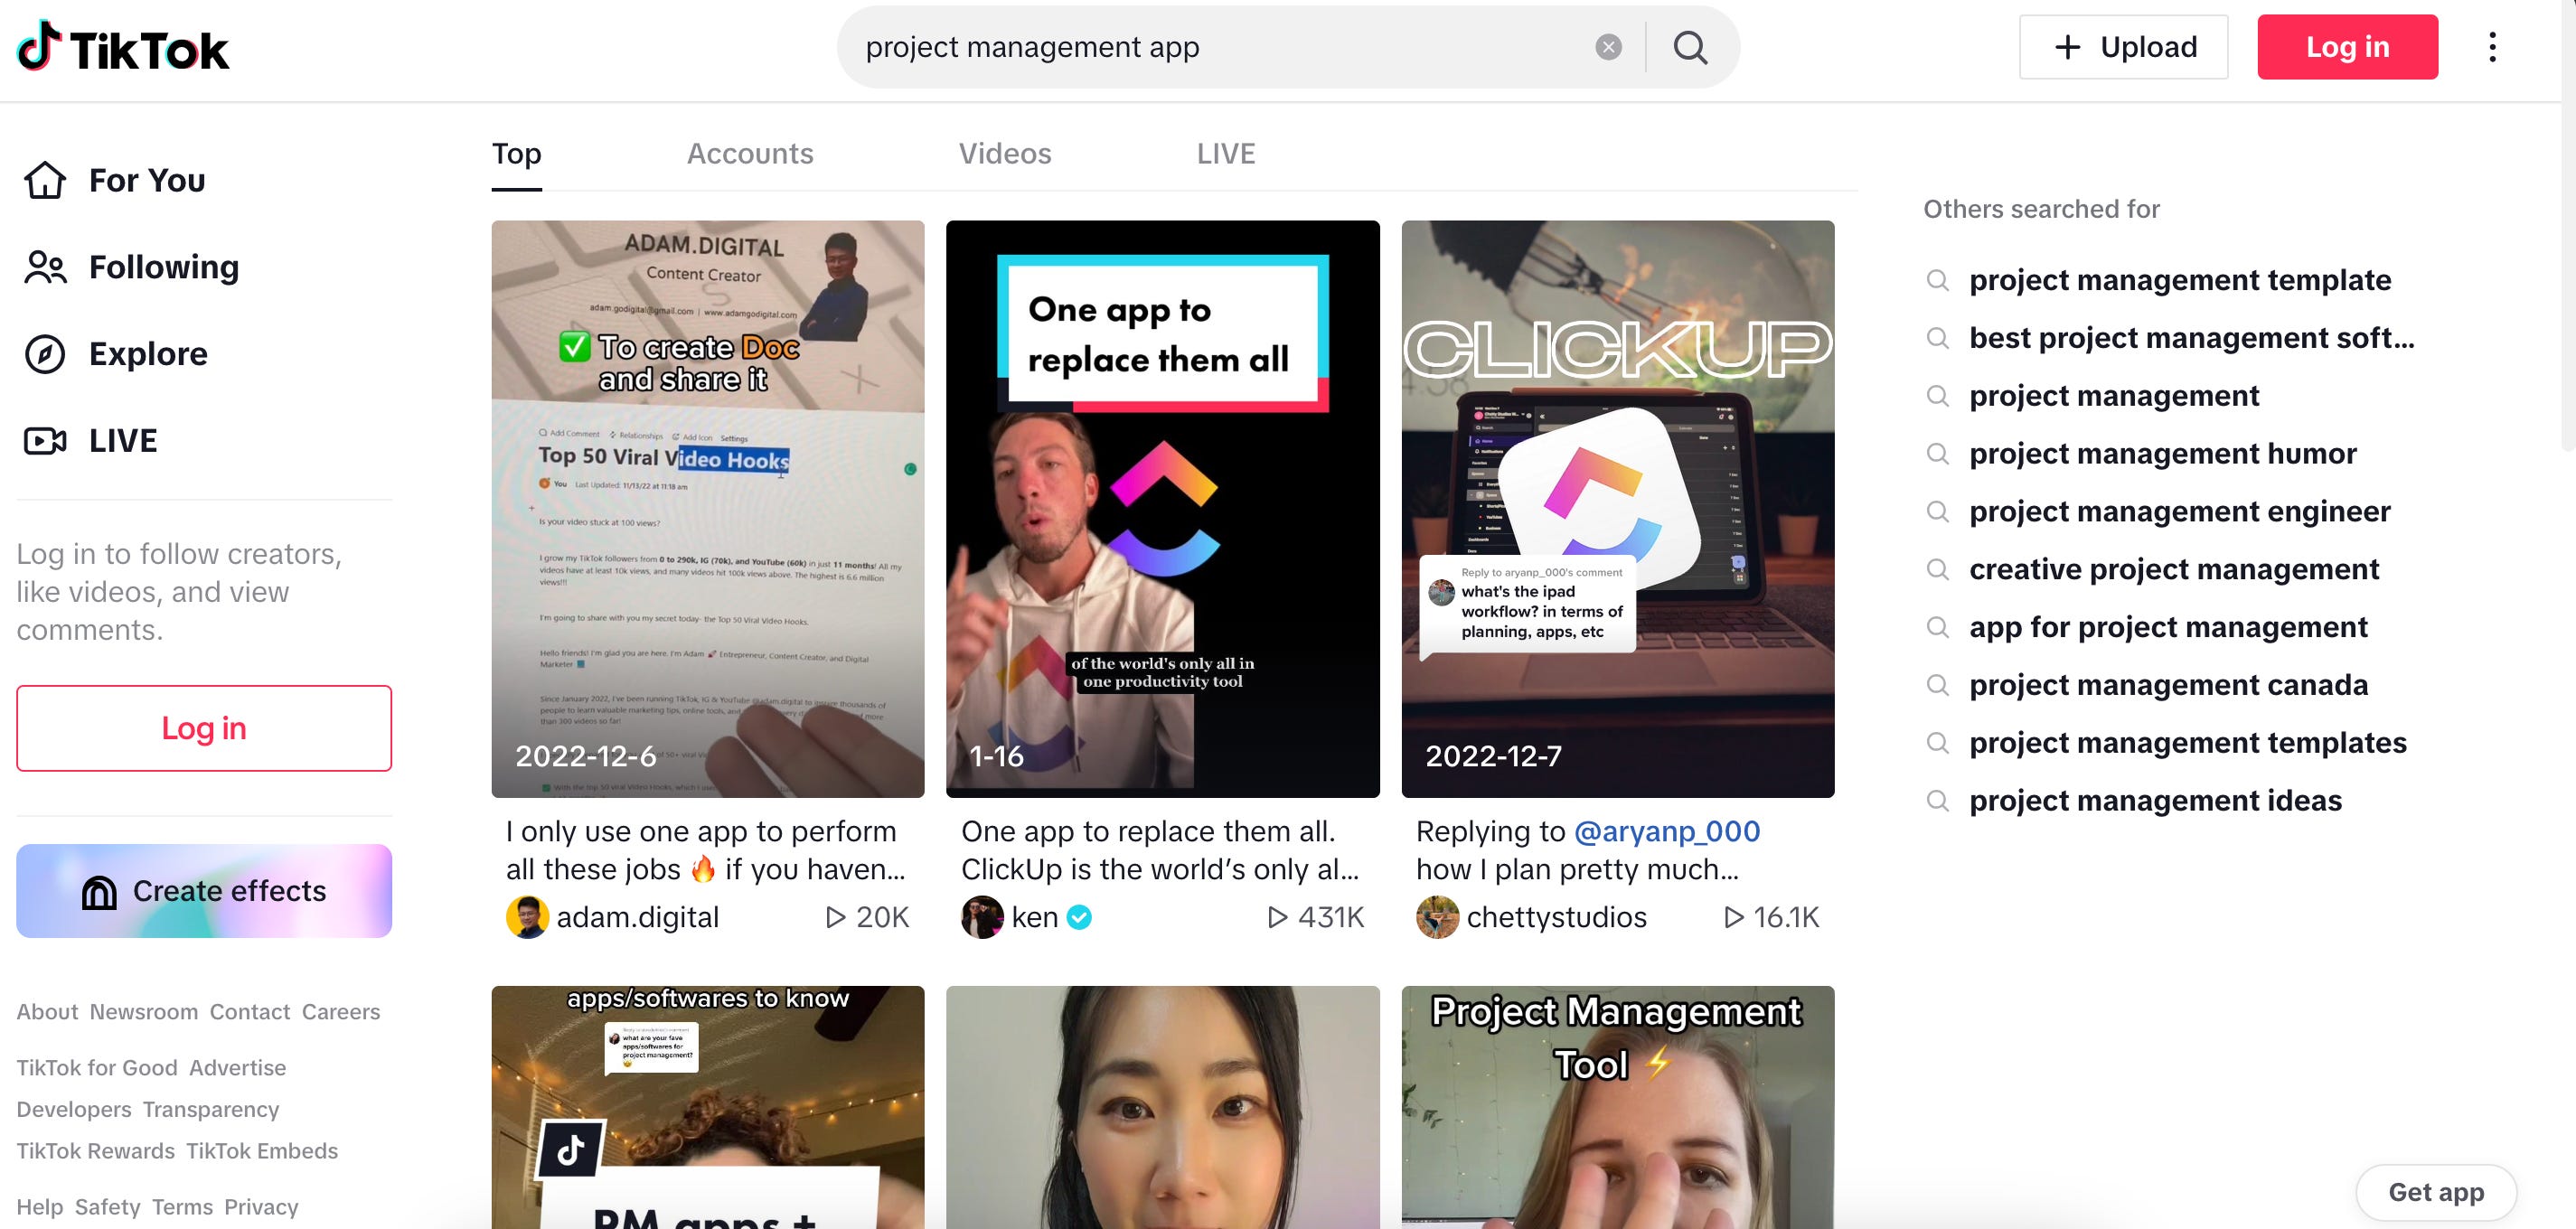Search 'project management templates' suggestion
The image size is (2576, 1229).
2188,744
